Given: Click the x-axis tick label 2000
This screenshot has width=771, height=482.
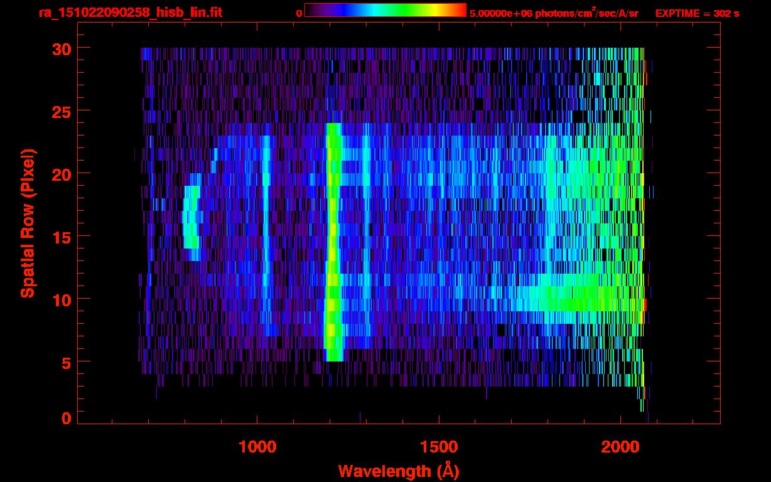Looking at the screenshot, I should (621, 447).
